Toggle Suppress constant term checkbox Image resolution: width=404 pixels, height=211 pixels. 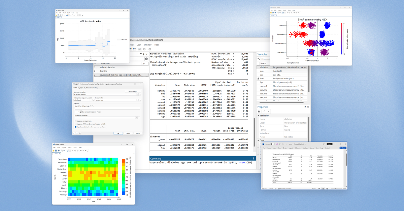click(75, 121)
